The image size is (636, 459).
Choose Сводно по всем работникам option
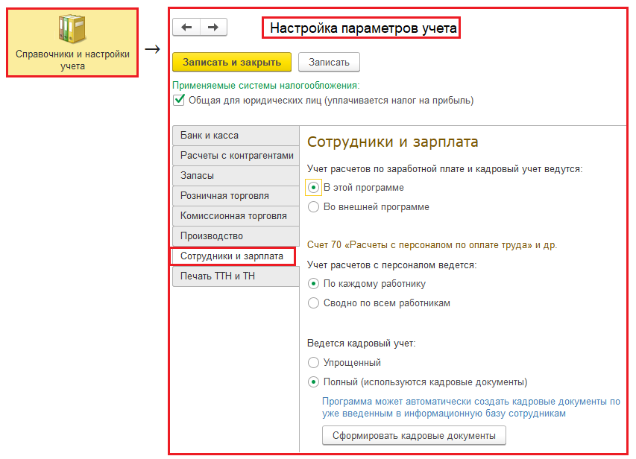pyautogui.click(x=313, y=303)
